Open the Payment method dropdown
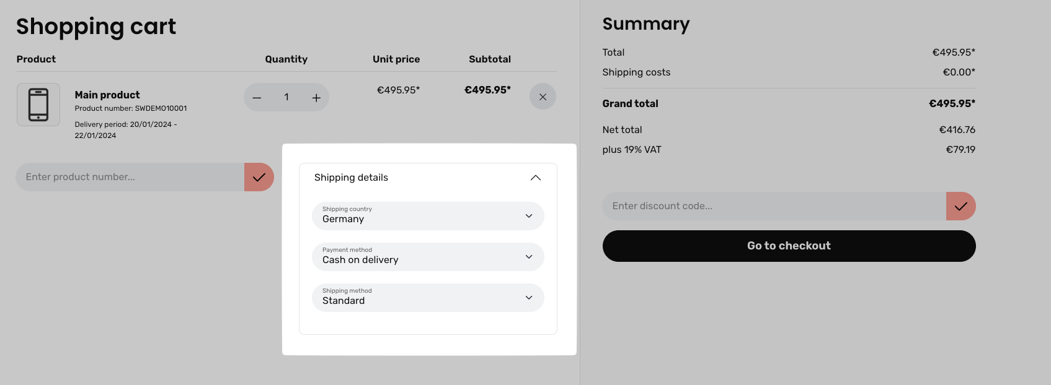 click(x=428, y=257)
